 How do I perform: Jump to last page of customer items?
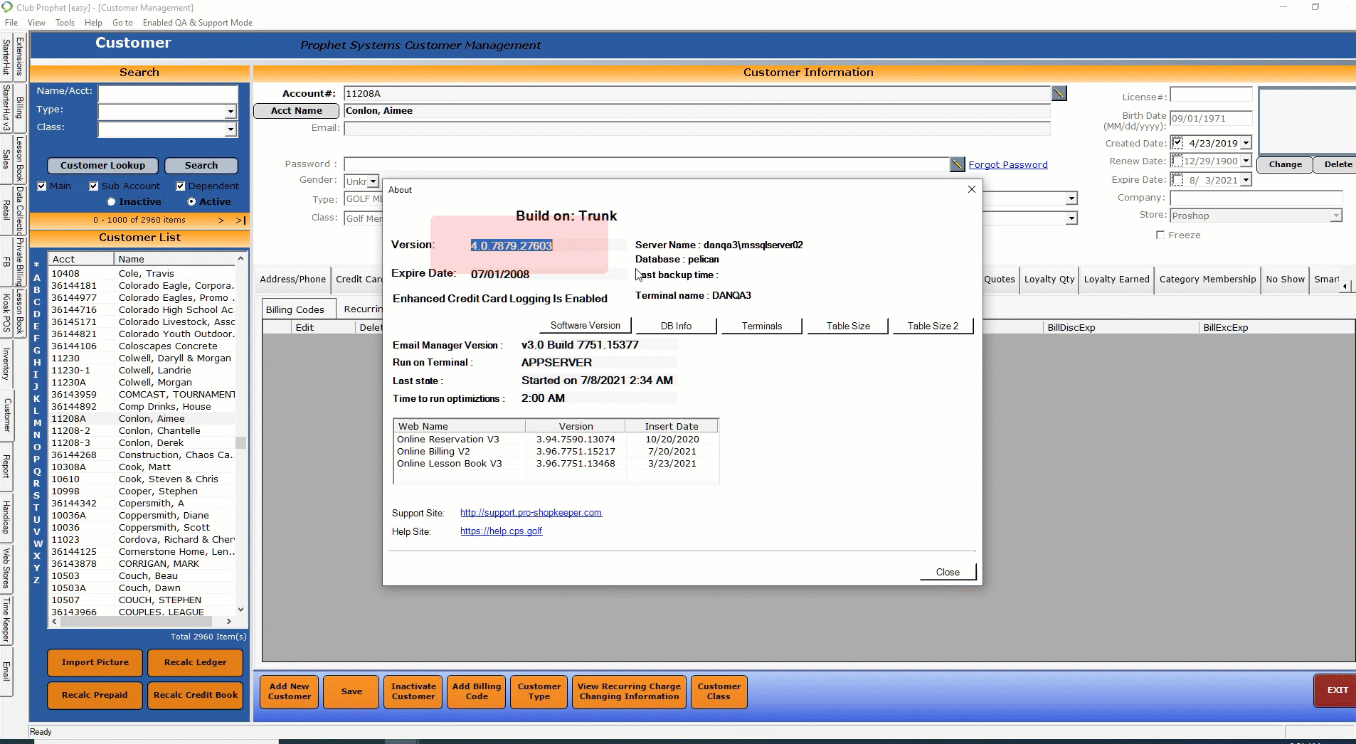click(x=240, y=220)
